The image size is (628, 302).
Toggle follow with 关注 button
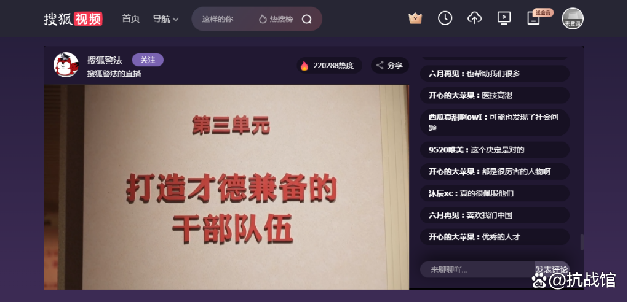[x=148, y=60]
